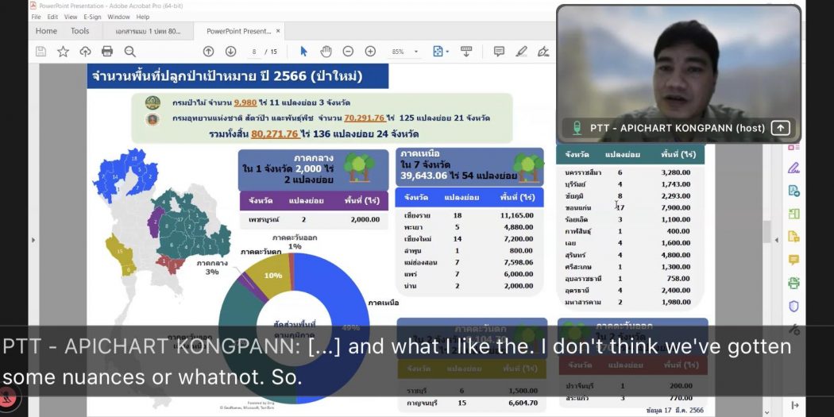The width and height of the screenshot is (834, 417).
Task: Open the View menu
Action: [71, 17]
